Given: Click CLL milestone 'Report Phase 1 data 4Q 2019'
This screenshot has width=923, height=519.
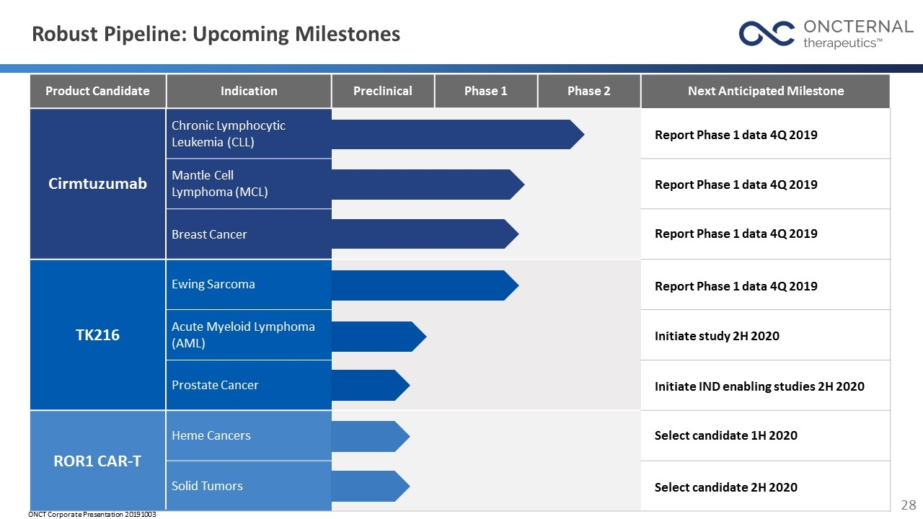Looking at the screenshot, I should point(736,135).
